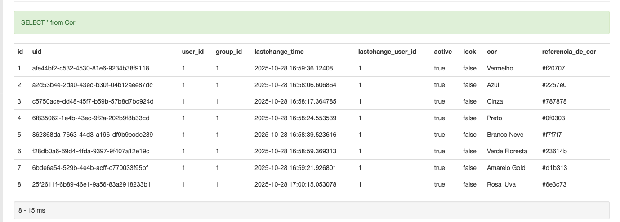Image resolution: width=620 pixels, height=222 pixels.
Task: Click the lastchange_time column header
Action: (279, 52)
